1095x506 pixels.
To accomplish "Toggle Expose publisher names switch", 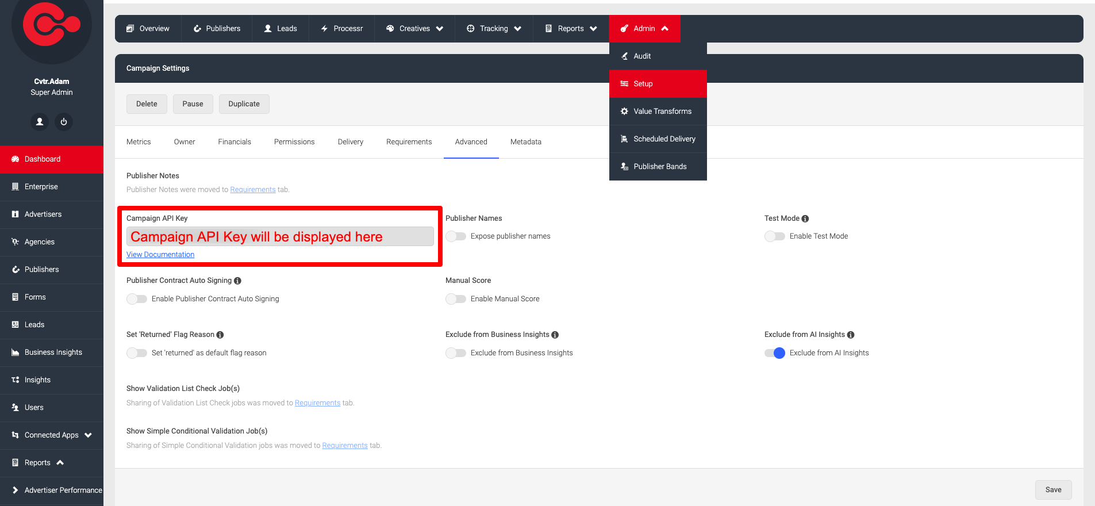I will click(x=456, y=236).
